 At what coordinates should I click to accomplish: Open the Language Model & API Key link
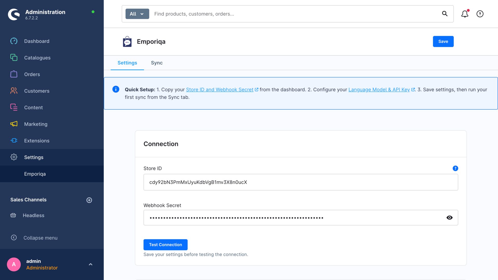pyautogui.click(x=379, y=89)
